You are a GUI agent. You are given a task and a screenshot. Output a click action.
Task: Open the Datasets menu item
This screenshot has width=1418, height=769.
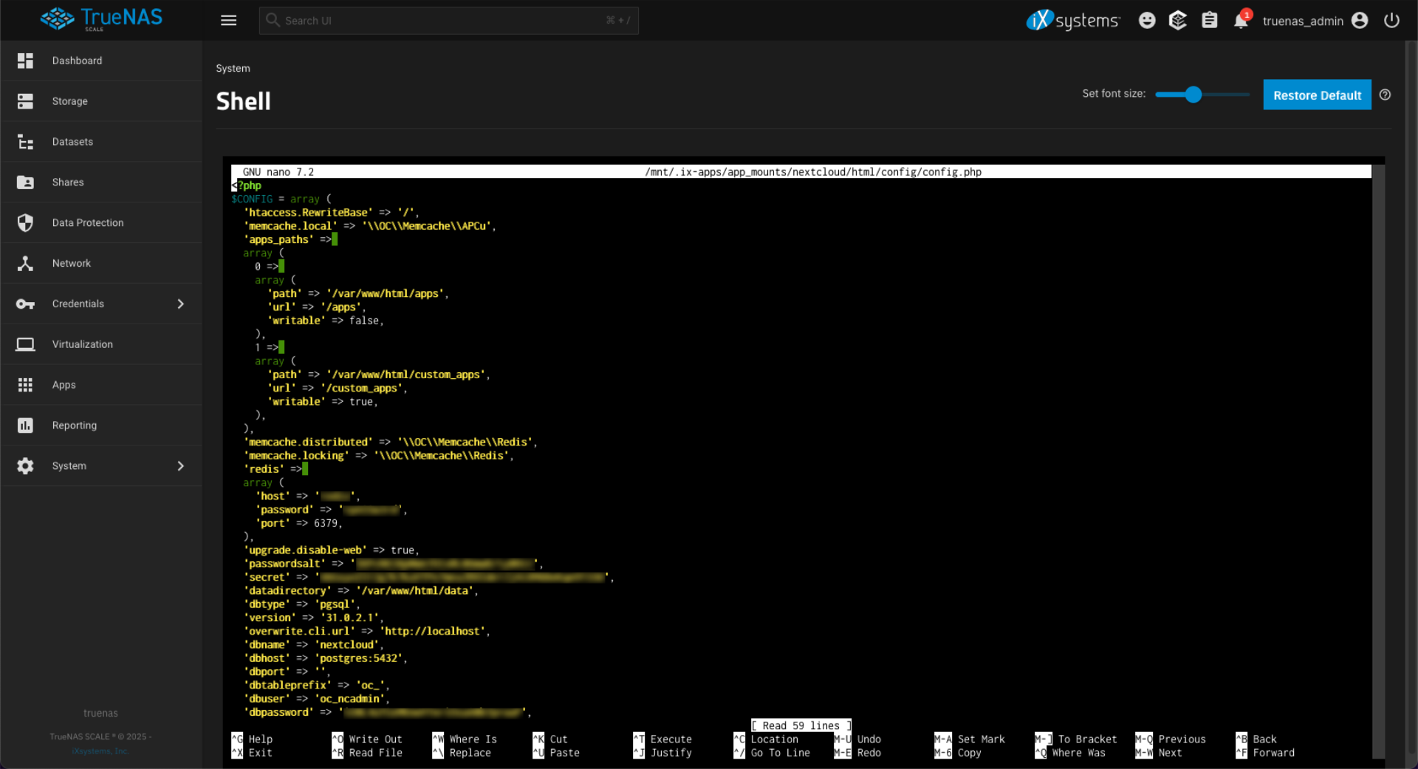click(x=101, y=142)
